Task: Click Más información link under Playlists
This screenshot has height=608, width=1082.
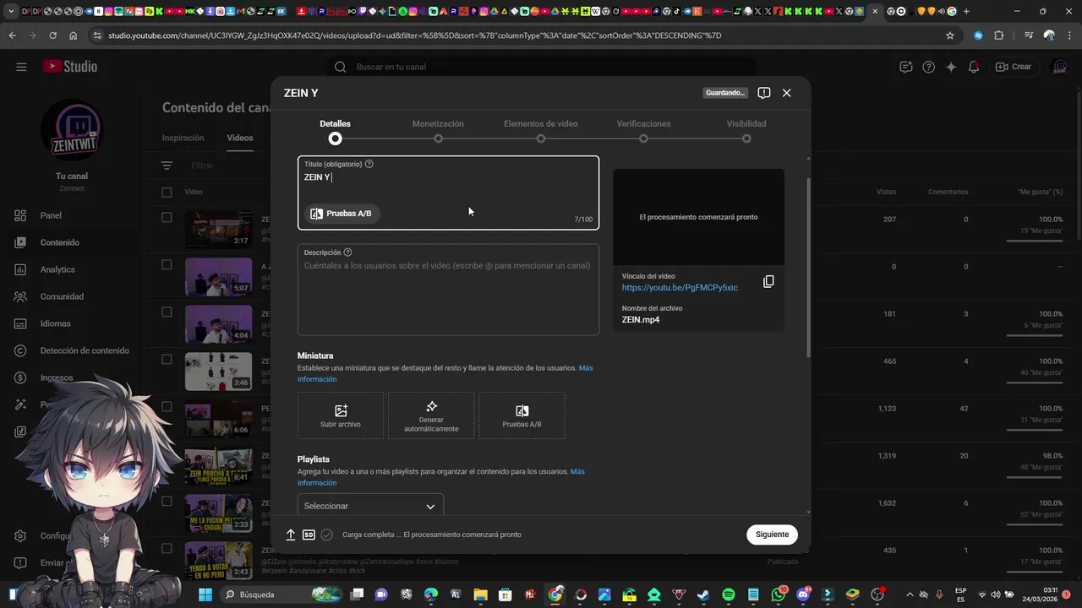Action: pos(441,477)
